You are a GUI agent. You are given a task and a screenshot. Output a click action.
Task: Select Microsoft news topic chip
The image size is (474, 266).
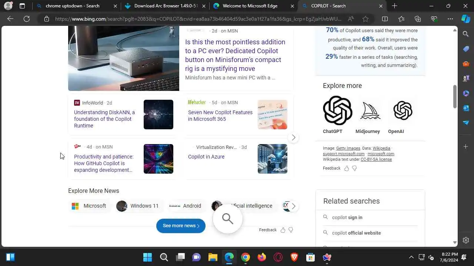point(89,206)
